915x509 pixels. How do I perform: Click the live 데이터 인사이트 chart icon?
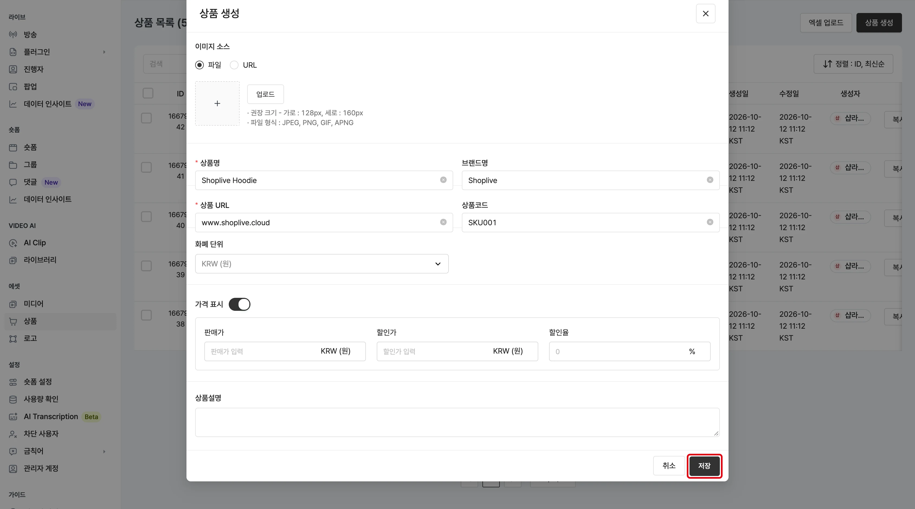click(x=13, y=104)
